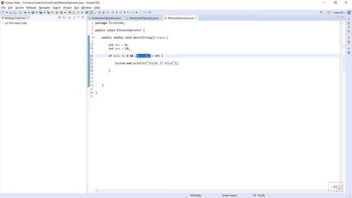Click the 10 : 34 cursor position status
The height and width of the screenshot is (198, 352).
point(258,195)
